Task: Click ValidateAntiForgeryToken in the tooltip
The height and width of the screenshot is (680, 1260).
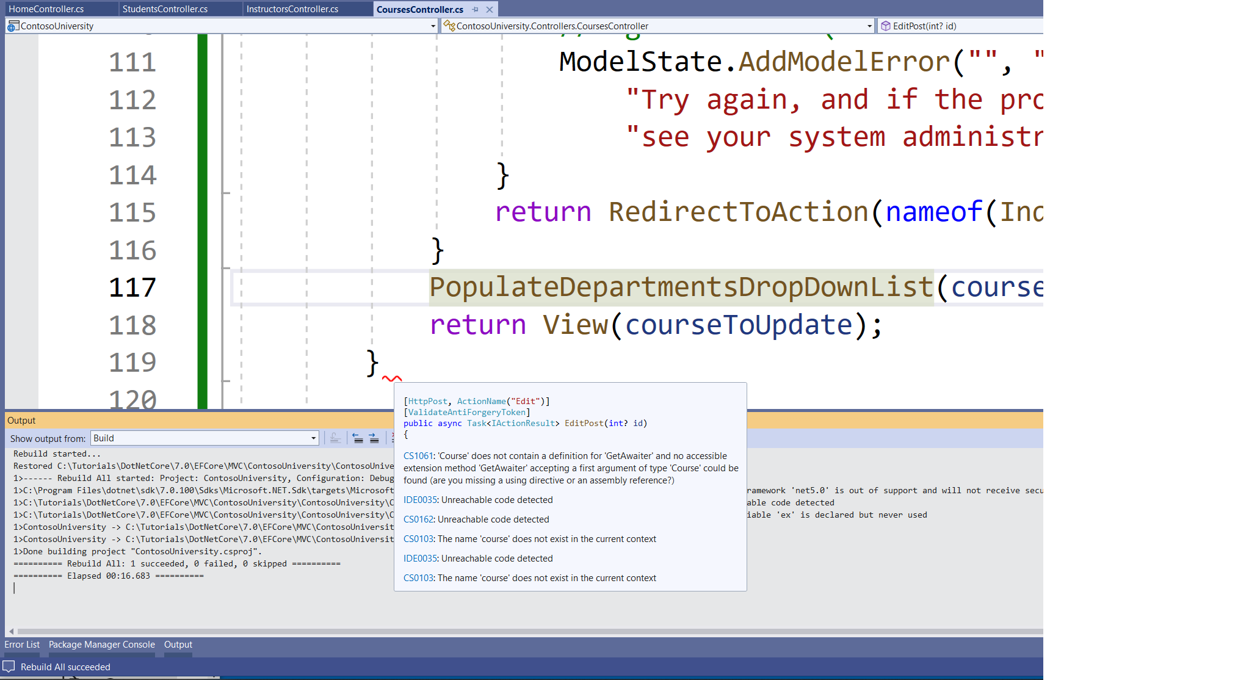Action: [467, 413]
